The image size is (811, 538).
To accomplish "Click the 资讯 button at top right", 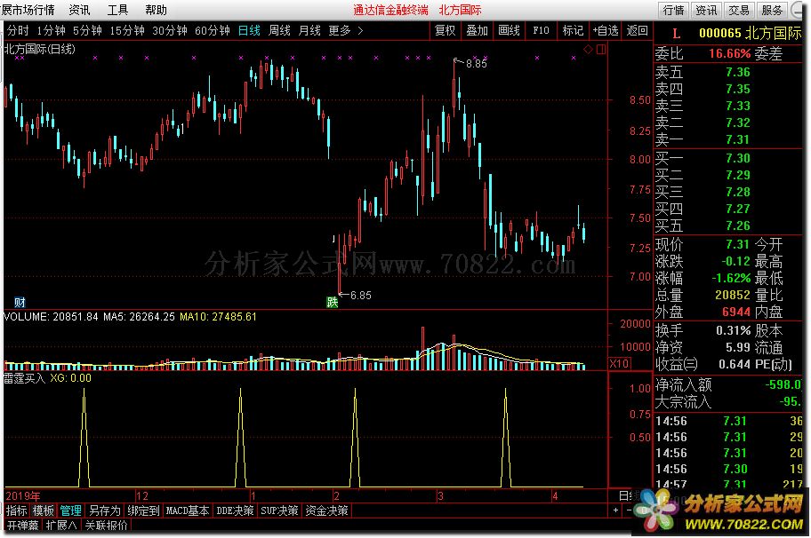I will (706, 11).
